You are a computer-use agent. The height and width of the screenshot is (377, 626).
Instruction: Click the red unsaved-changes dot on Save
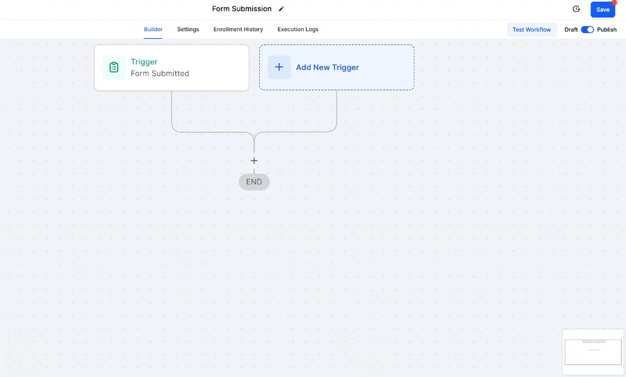614,3
